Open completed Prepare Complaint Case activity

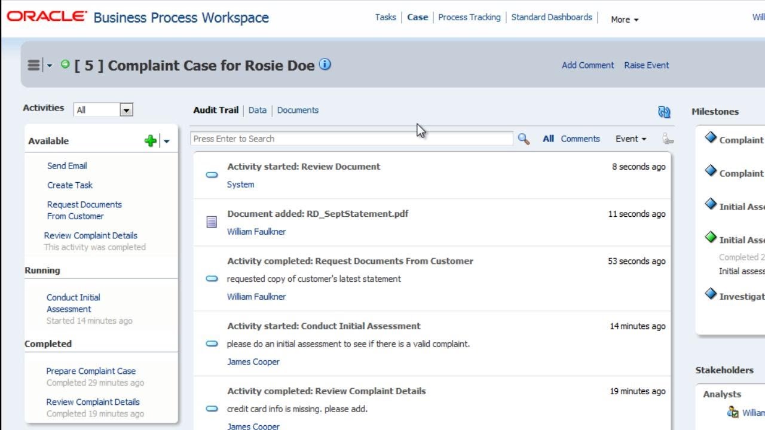91,371
